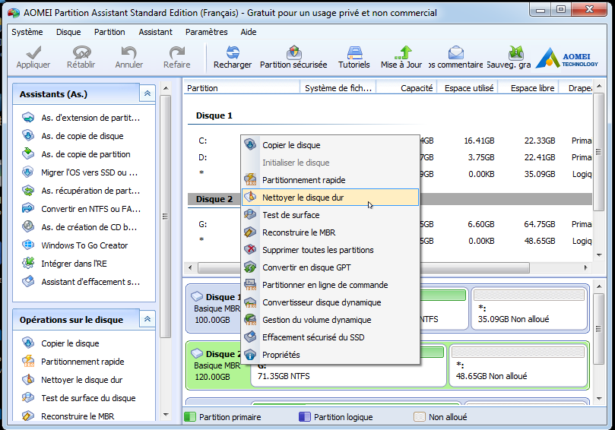The width and height of the screenshot is (615, 430).
Task: Select the C: partition row
Action: point(388,141)
